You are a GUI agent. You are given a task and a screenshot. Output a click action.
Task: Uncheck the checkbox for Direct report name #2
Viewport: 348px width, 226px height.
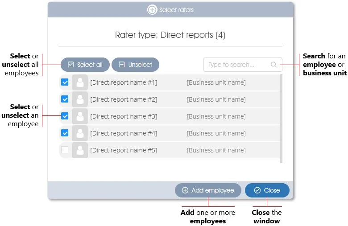click(65, 99)
